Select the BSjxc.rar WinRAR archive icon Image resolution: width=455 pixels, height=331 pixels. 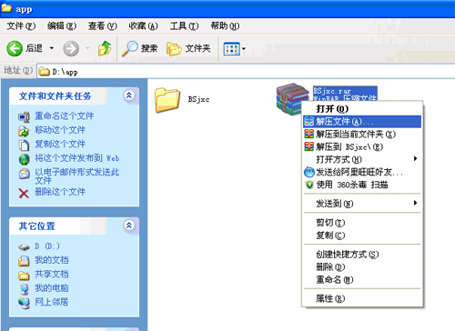(293, 99)
